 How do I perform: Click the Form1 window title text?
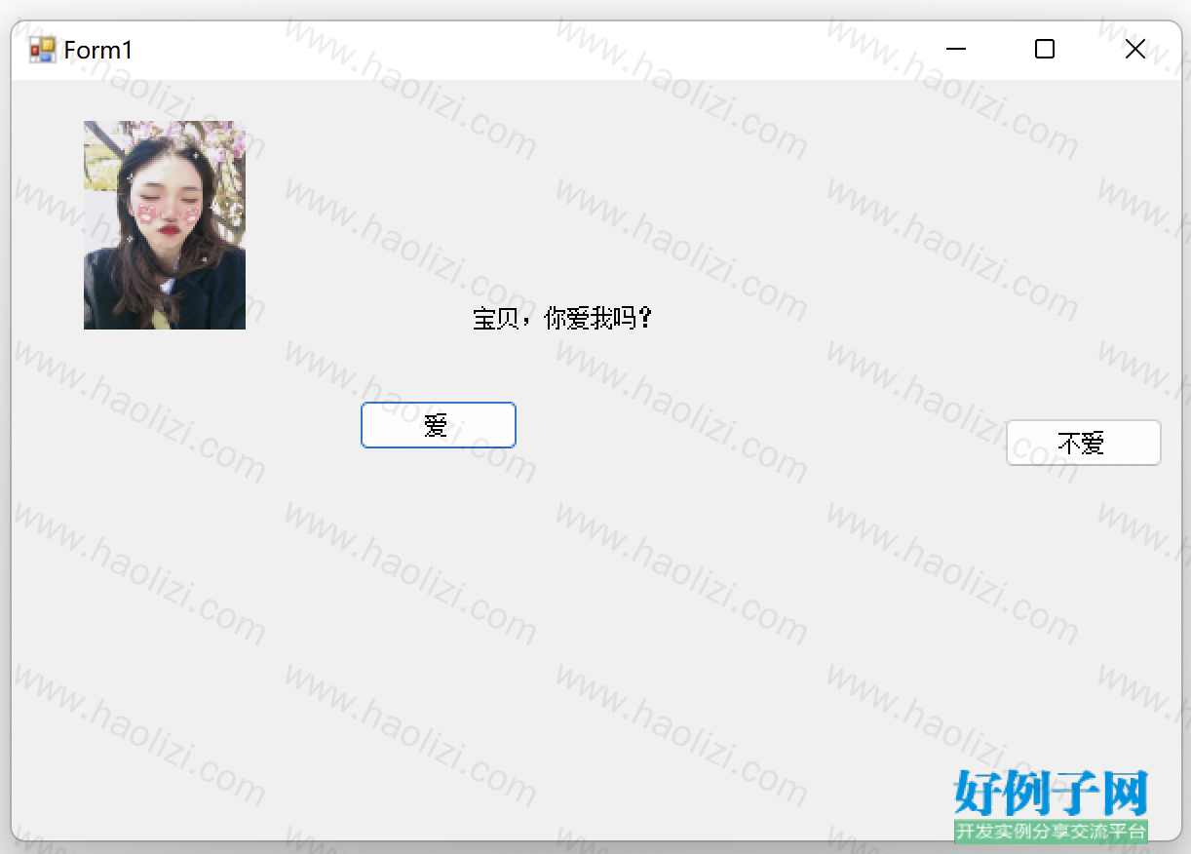(x=98, y=50)
